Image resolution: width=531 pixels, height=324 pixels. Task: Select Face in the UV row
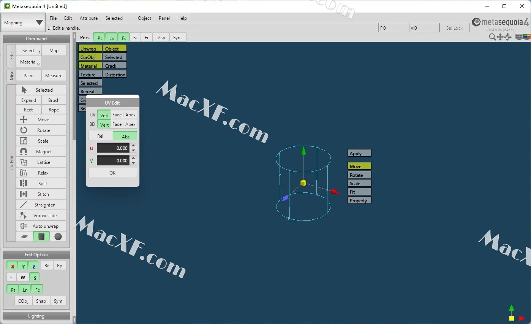tap(117, 114)
